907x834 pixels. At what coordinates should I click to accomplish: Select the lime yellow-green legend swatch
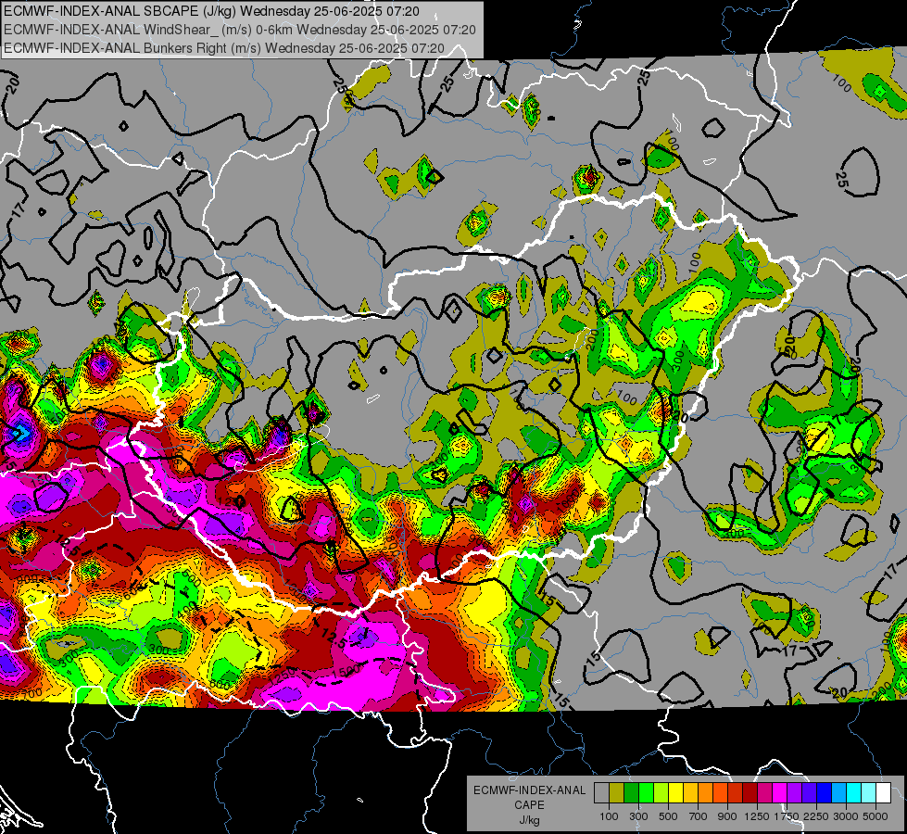click(661, 793)
